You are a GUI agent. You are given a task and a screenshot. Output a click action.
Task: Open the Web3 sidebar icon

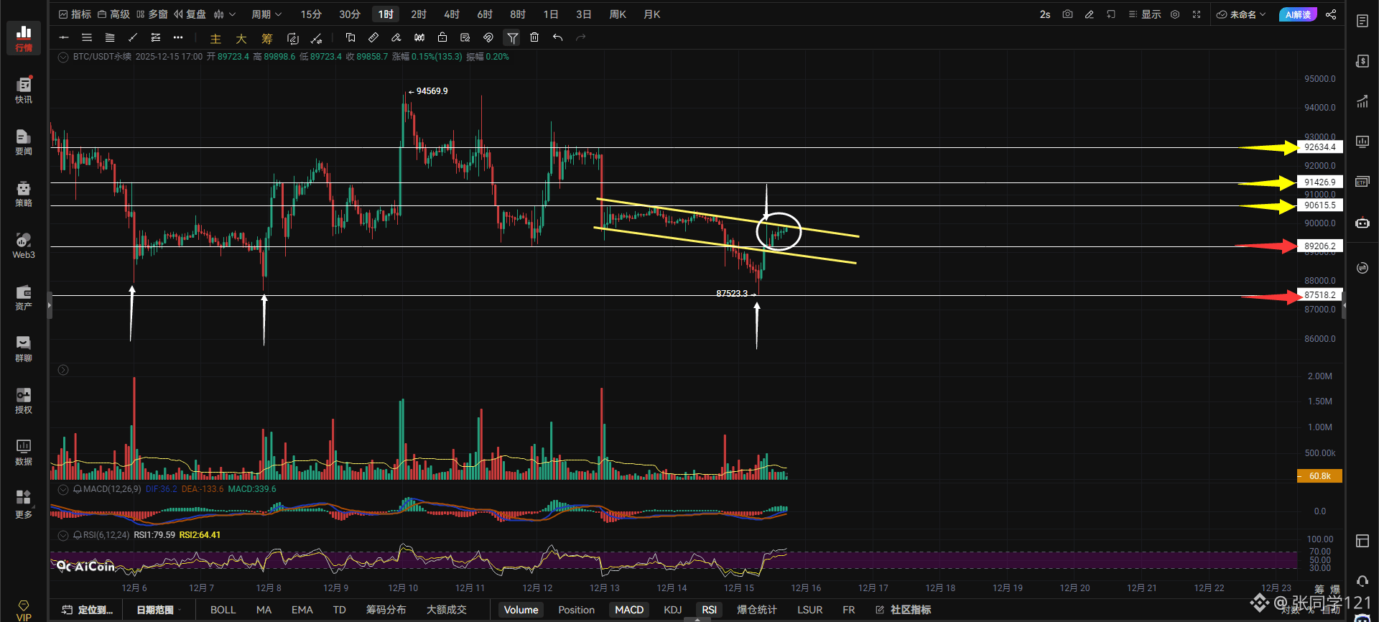point(24,245)
